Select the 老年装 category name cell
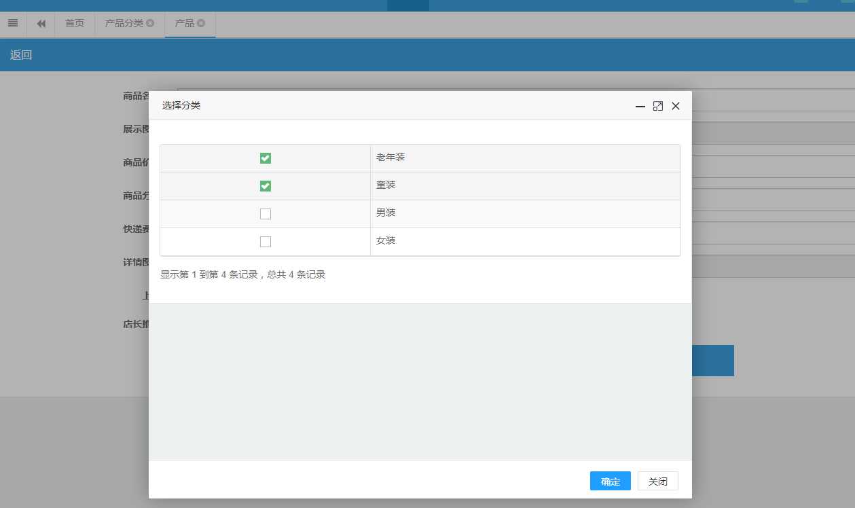 tap(526, 158)
